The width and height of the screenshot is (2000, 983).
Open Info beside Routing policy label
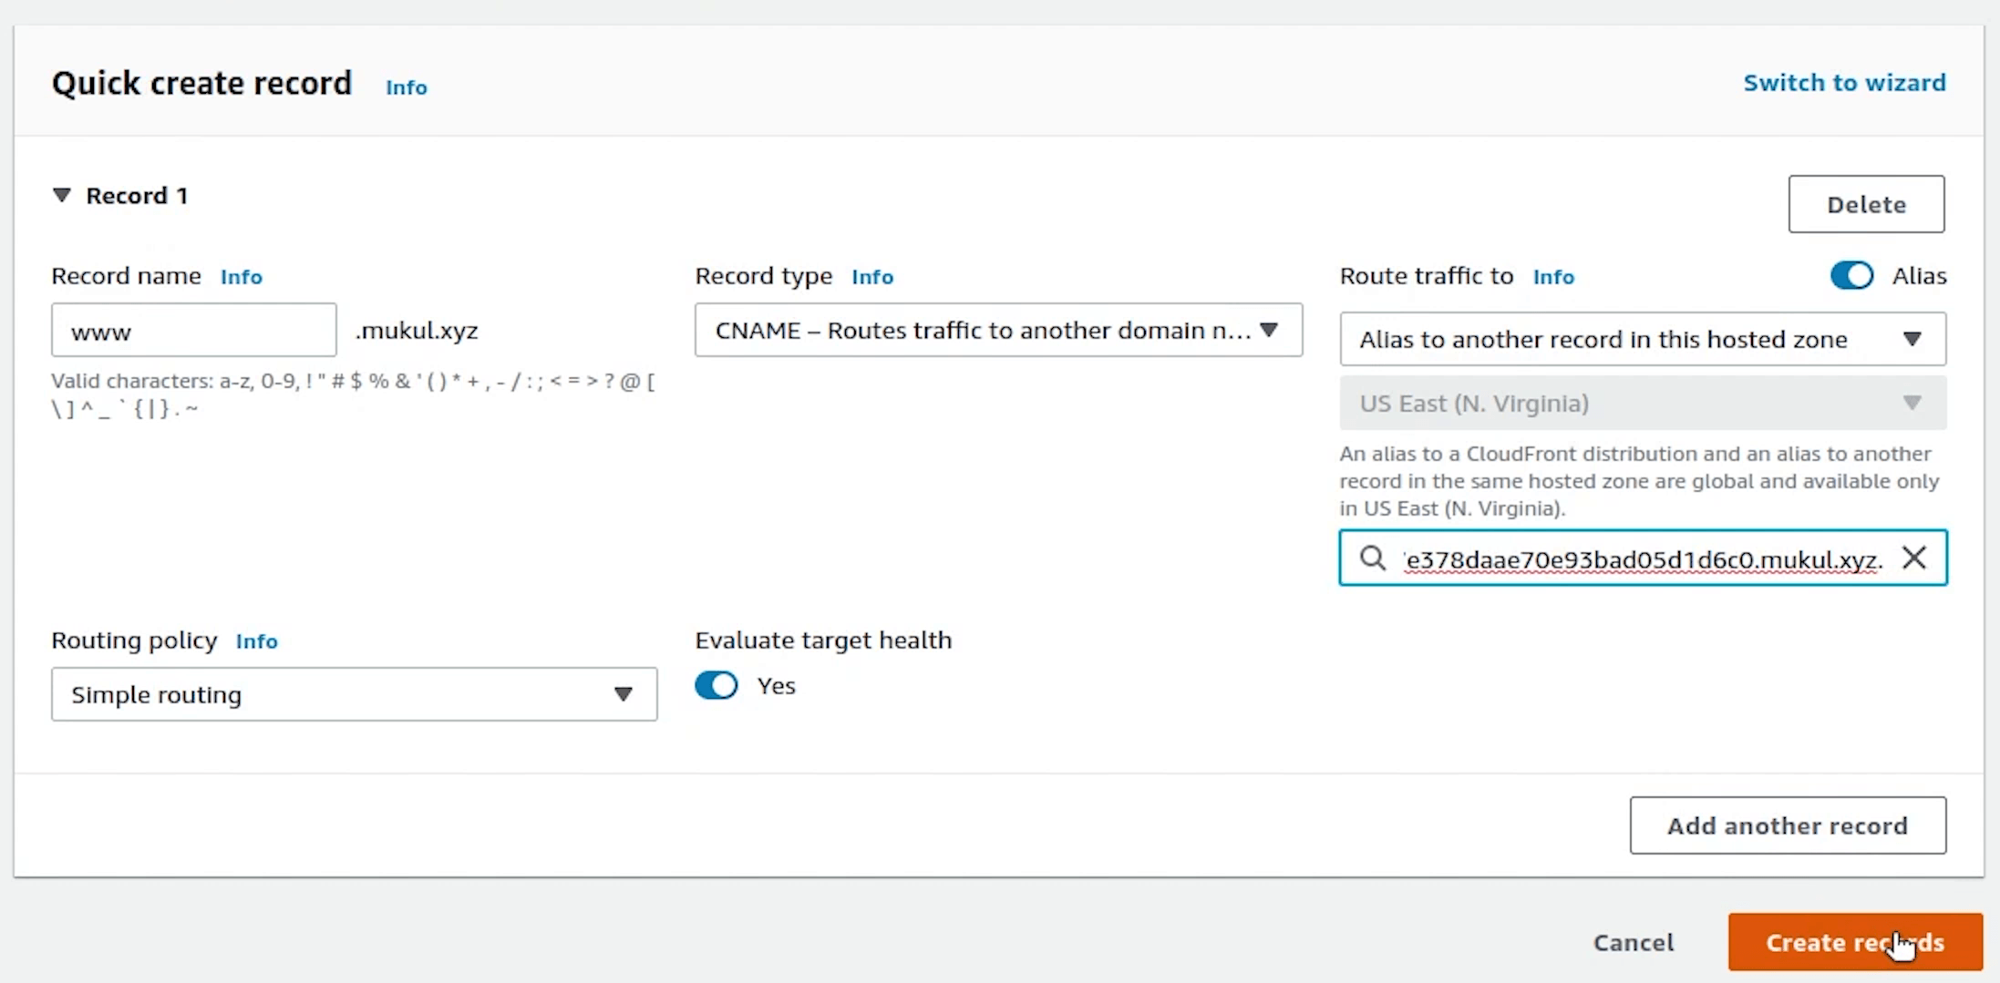(x=256, y=641)
